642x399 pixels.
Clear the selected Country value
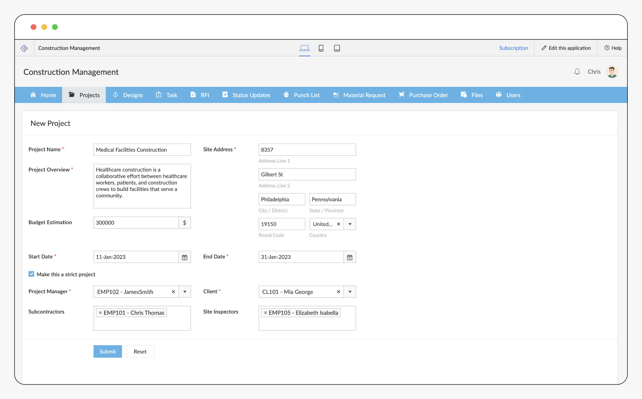click(338, 224)
